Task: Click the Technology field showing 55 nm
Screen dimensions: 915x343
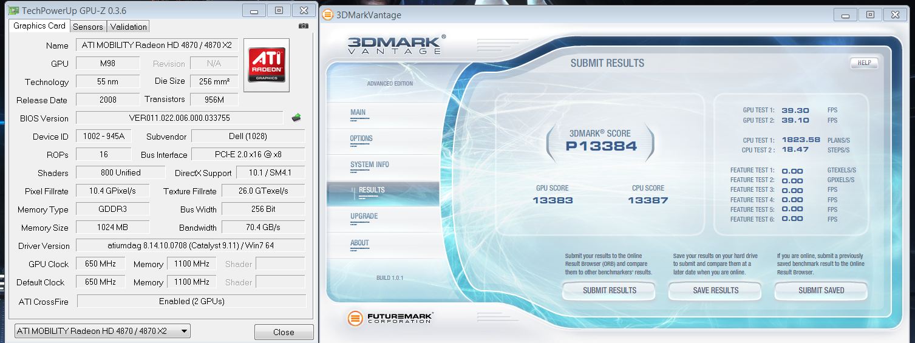Action: coord(108,81)
